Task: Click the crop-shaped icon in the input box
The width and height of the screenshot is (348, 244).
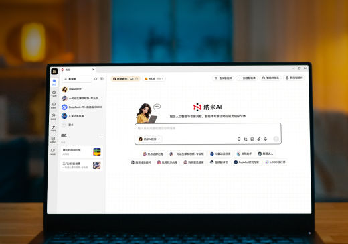Action: point(246,139)
